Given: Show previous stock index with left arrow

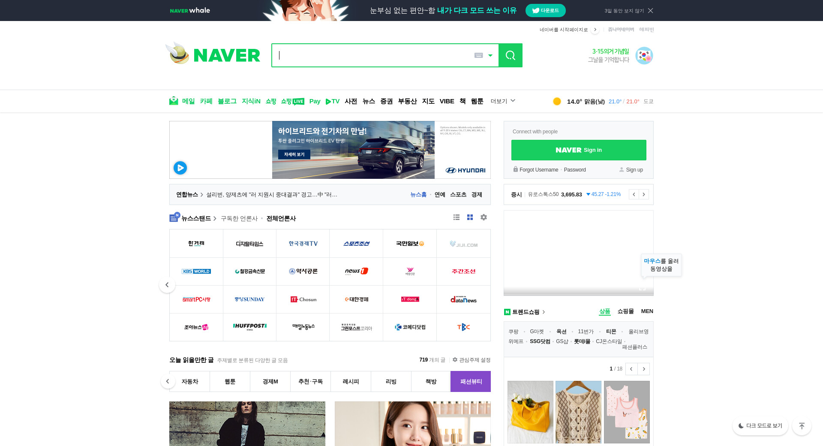Looking at the screenshot, I should click(634, 194).
